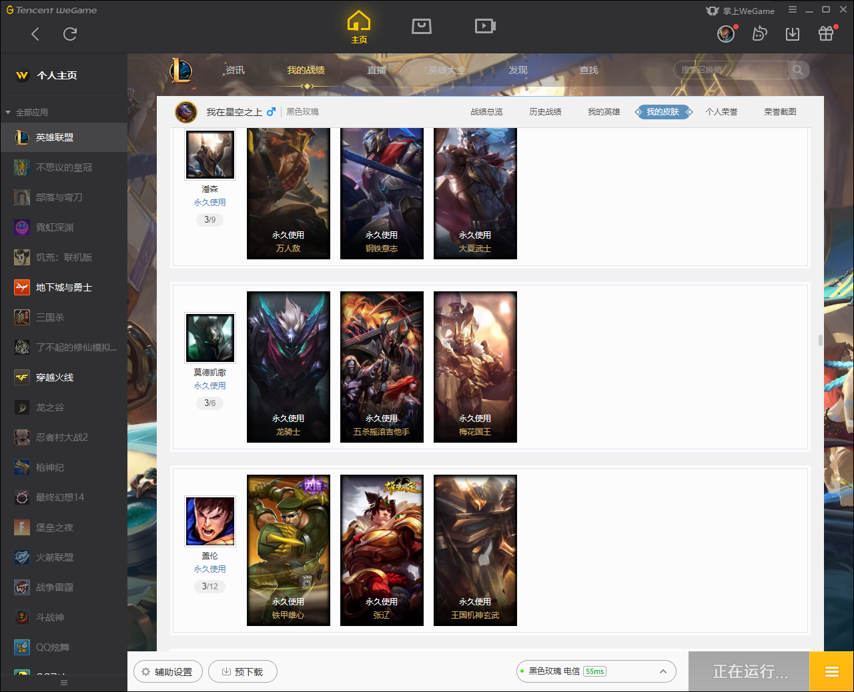Viewport: 854px width, 692px height.
Task: Select 堡垒之夜 in sidebar
Action: [x=63, y=527]
